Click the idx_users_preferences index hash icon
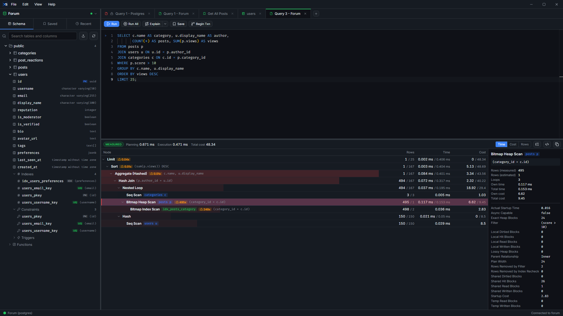This screenshot has height=316, width=563. pos(19,181)
